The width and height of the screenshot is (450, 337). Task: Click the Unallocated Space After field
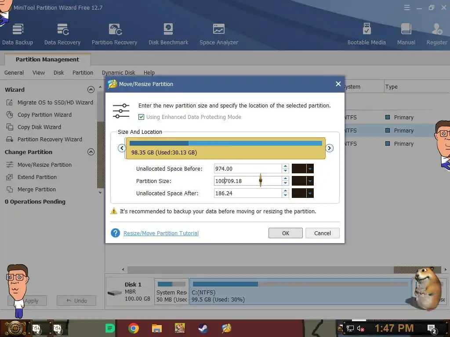tap(248, 193)
